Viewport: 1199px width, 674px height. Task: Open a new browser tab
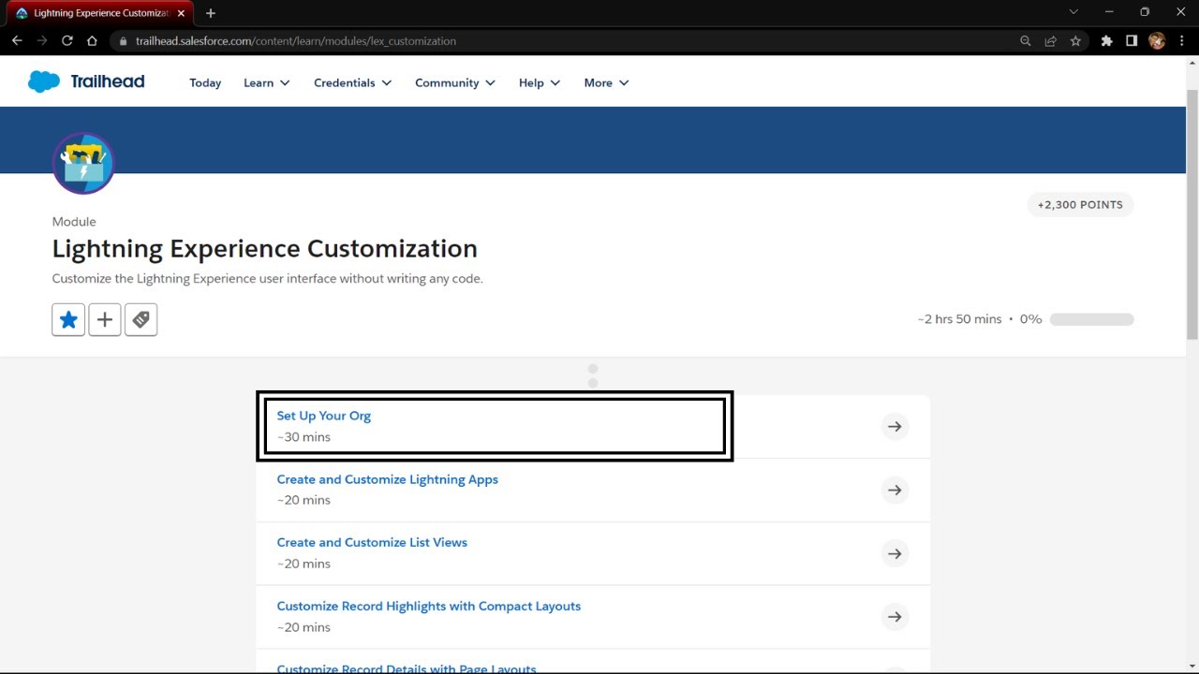click(x=211, y=13)
